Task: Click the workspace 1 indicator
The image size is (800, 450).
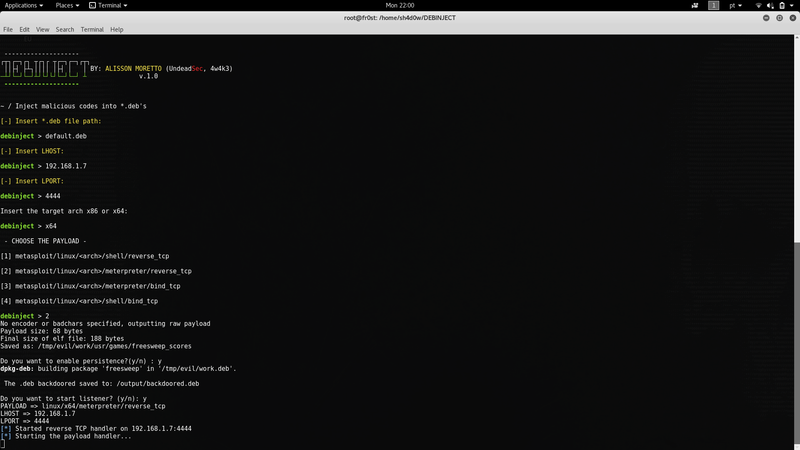Action: [x=714, y=5]
